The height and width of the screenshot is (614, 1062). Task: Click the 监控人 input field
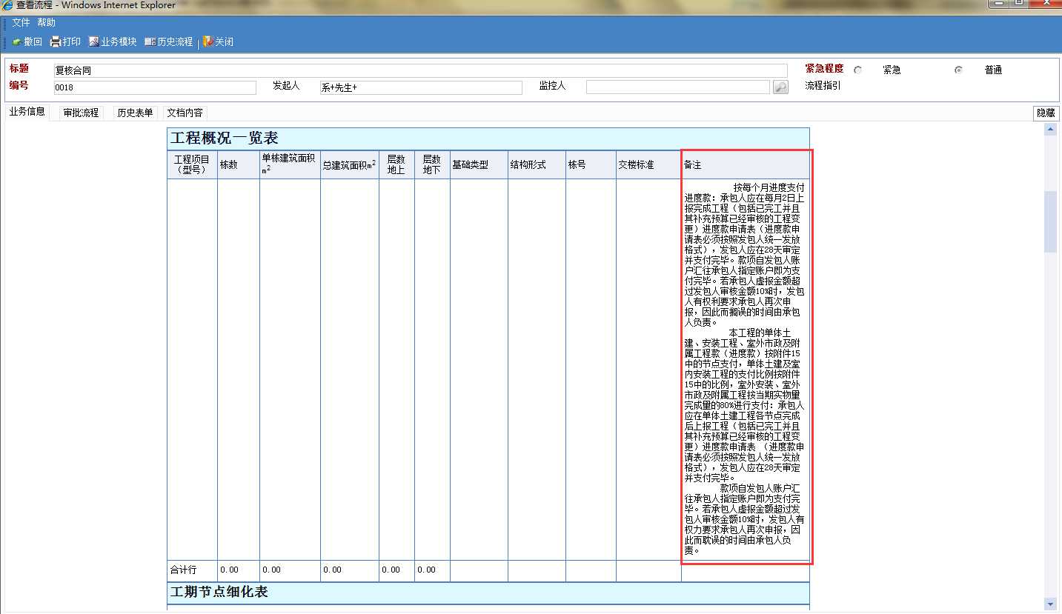click(677, 87)
